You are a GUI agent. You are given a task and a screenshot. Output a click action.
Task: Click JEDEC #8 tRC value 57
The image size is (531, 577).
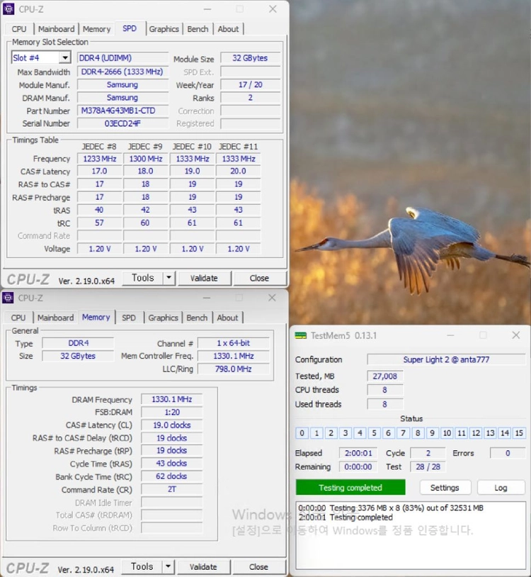click(100, 223)
